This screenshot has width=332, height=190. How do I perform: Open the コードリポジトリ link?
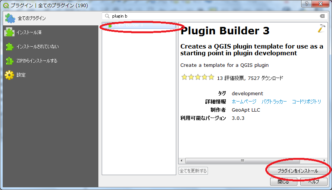306,102
